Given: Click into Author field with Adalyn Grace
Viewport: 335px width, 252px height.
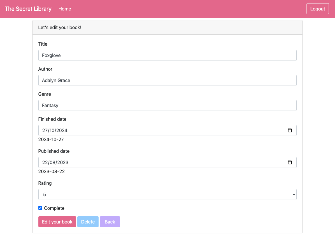Looking at the screenshot, I should tap(167, 80).
